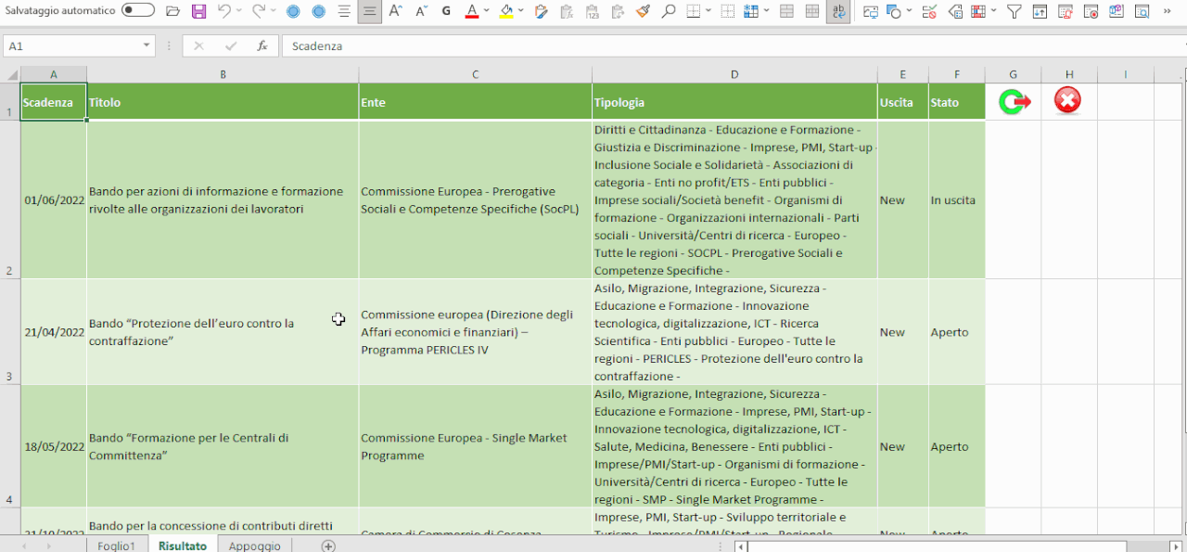Click the red X circle icon
The height and width of the screenshot is (552, 1187).
[1067, 100]
